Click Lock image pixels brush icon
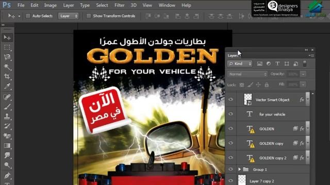The height and width of the screenshot is (185, 330). [x=250, y=85]
